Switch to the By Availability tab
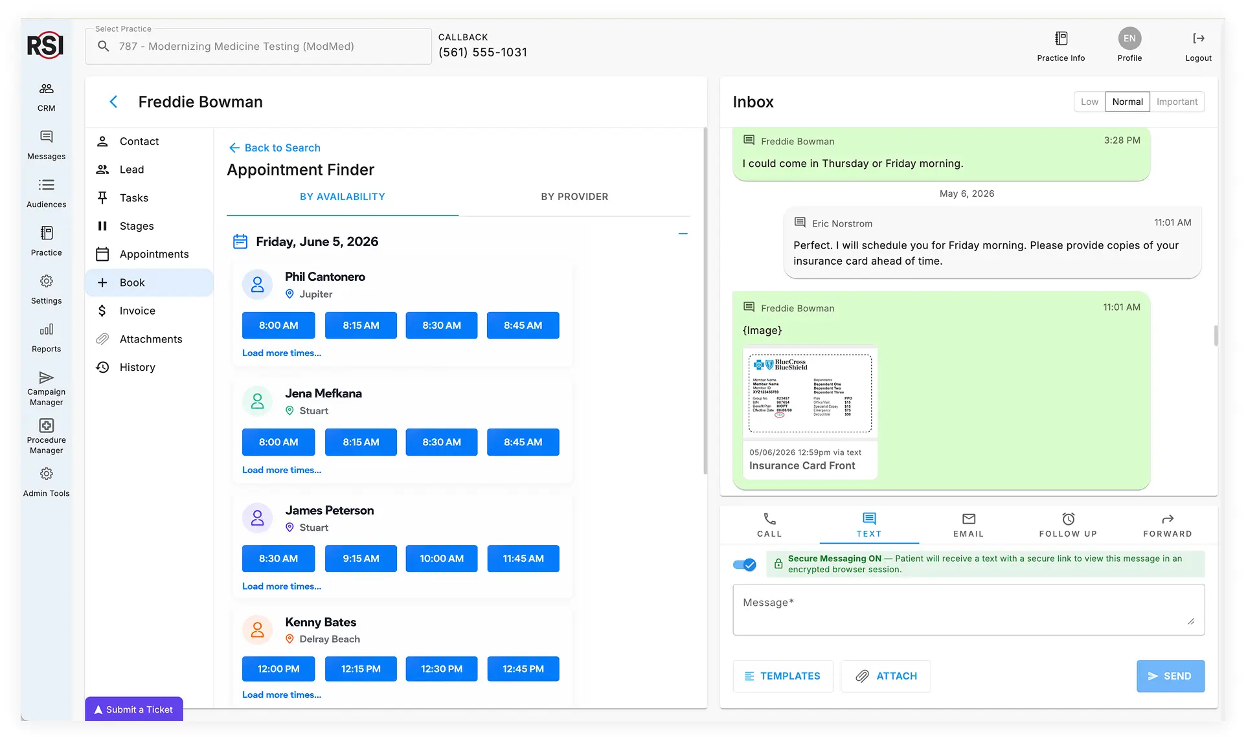1246x745 pixels. (x=343, y=197)
